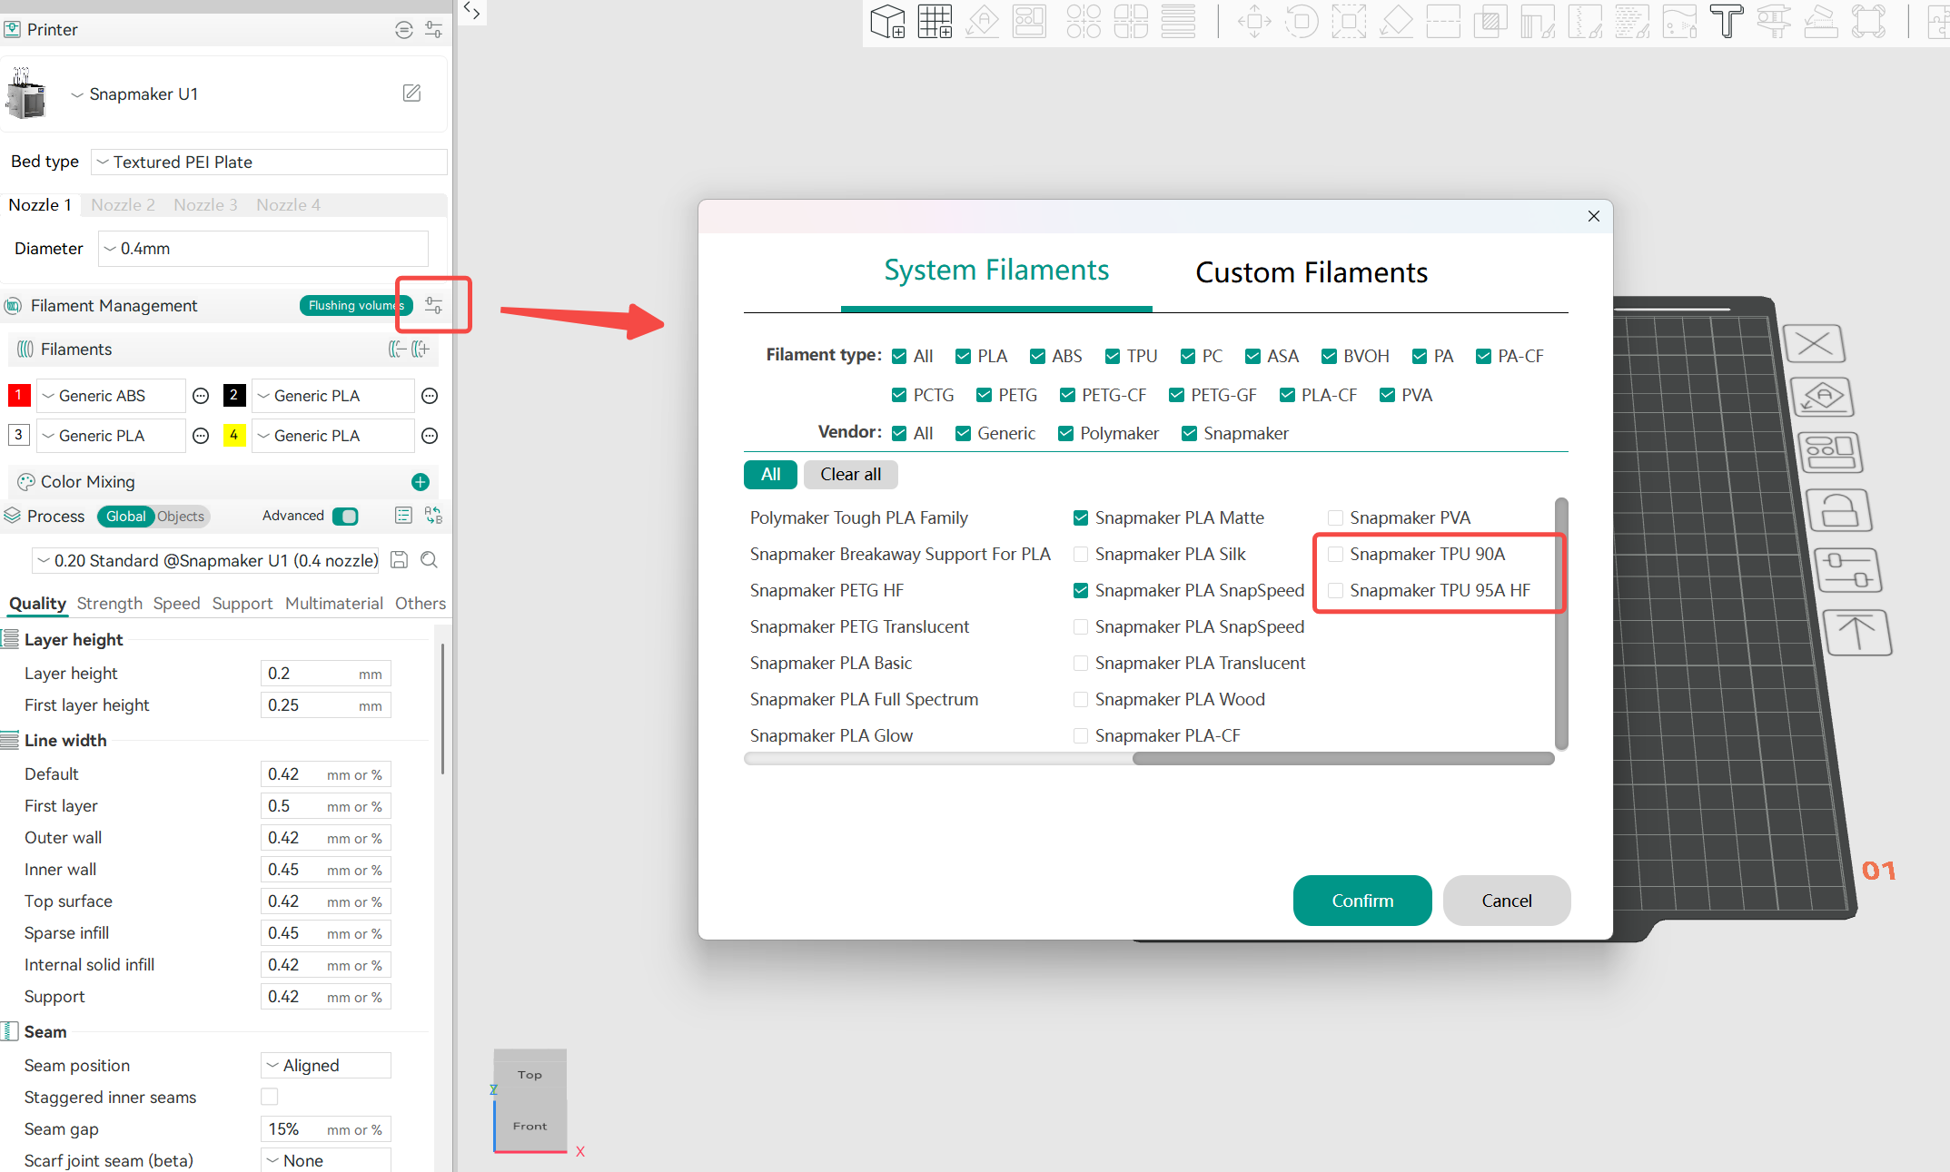Click the search process settings magnifier icon
The image size is (1950, 1172).
[429, 560]
